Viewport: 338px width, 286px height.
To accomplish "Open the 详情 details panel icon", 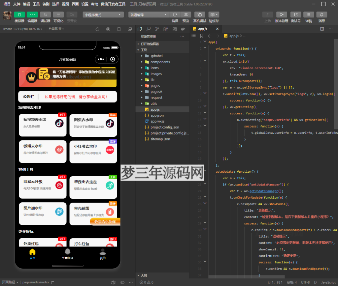I will point(309,15).
